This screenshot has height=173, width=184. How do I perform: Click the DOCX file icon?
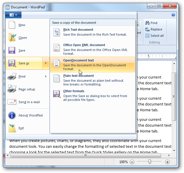(x=57, y=48)
